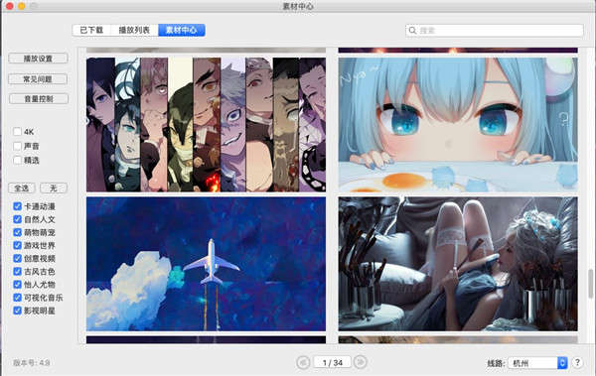Viewport: 596px width, 376px height.
Task: Open the anime character strips wallpaper
Action: click(x=206, y=125)
